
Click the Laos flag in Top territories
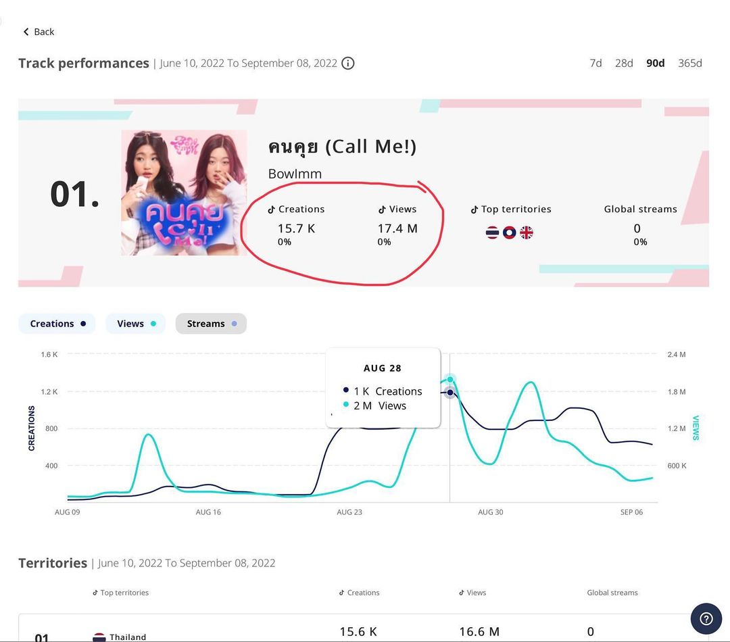pyautogui.click(x=509, y=232)
